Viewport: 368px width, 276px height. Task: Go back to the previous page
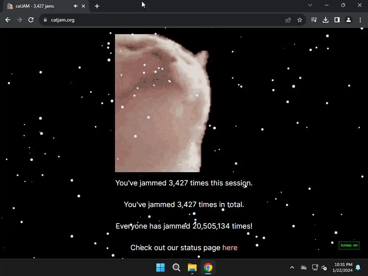pos(8,20)
